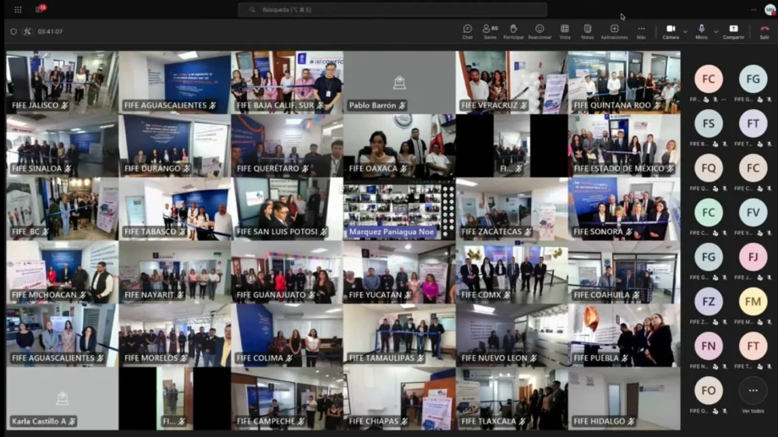Select the FIFE PUEBLA video tile

(x=624, y=336)
